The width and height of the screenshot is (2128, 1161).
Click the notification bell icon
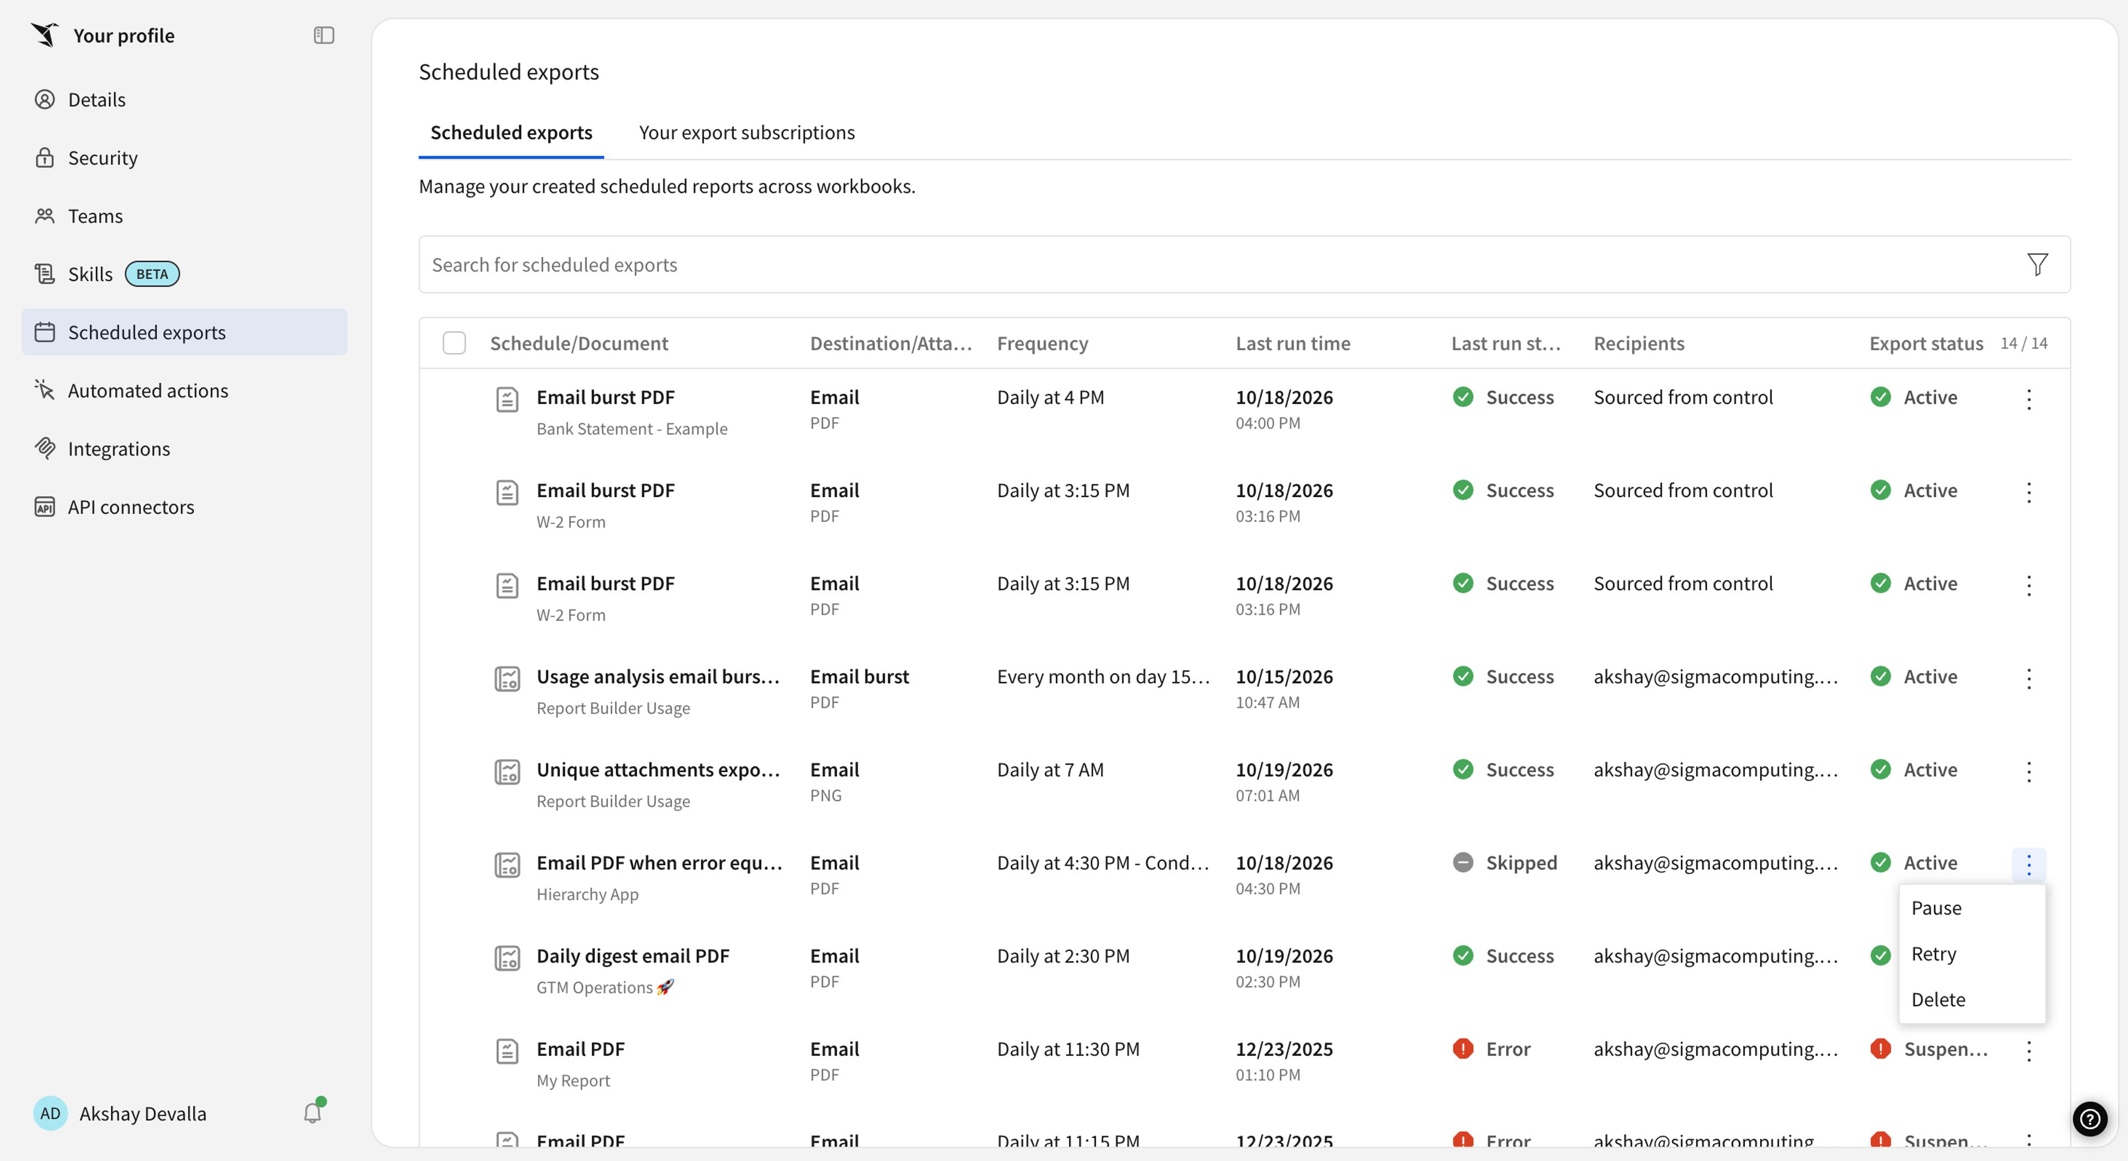(x=312, y=1113)
